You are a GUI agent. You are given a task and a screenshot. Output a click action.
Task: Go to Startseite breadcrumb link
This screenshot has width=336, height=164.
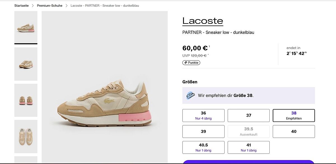(22, 6)
